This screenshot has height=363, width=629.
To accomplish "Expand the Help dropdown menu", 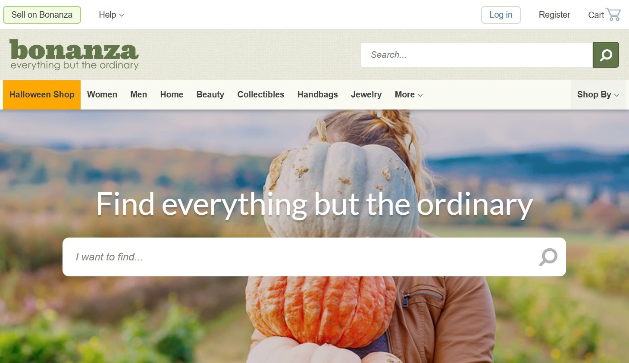I will [x=111, y=15].
